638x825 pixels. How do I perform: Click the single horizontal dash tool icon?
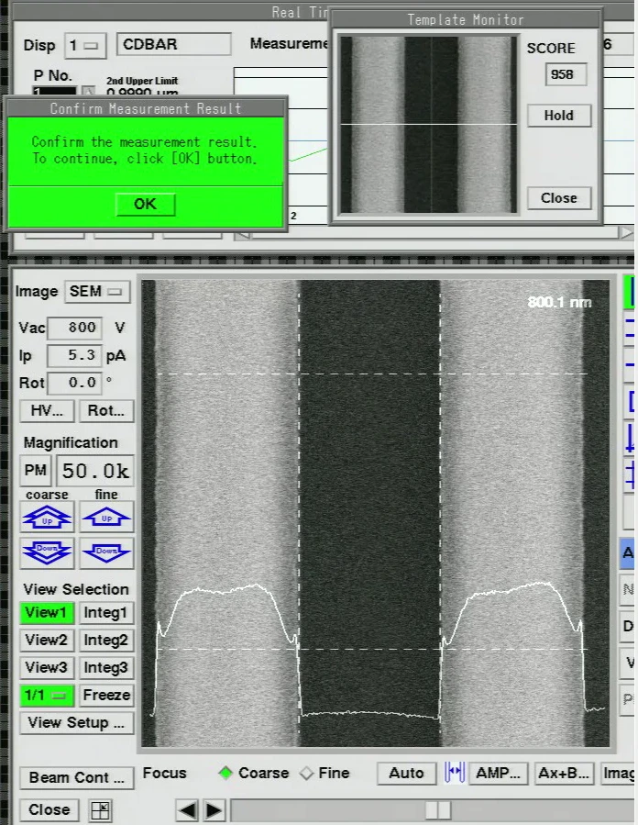[x=629, y=364]
